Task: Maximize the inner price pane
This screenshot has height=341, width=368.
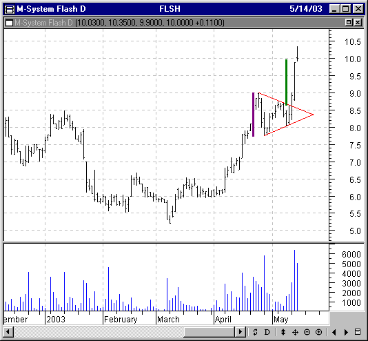Action: 349,23
